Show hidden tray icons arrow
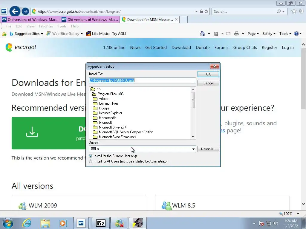Image resolution: width=306 pixels, height=229 pixels. [x=254, y=223]
